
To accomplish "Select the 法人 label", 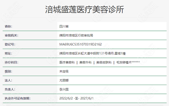I will pyautogui.click(x=8, y=80).
